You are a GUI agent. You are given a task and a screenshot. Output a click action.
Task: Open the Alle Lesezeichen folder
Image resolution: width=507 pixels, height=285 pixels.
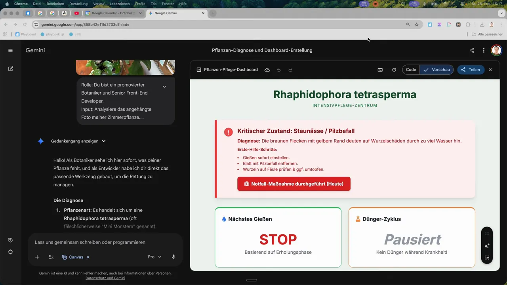(488, 34)
